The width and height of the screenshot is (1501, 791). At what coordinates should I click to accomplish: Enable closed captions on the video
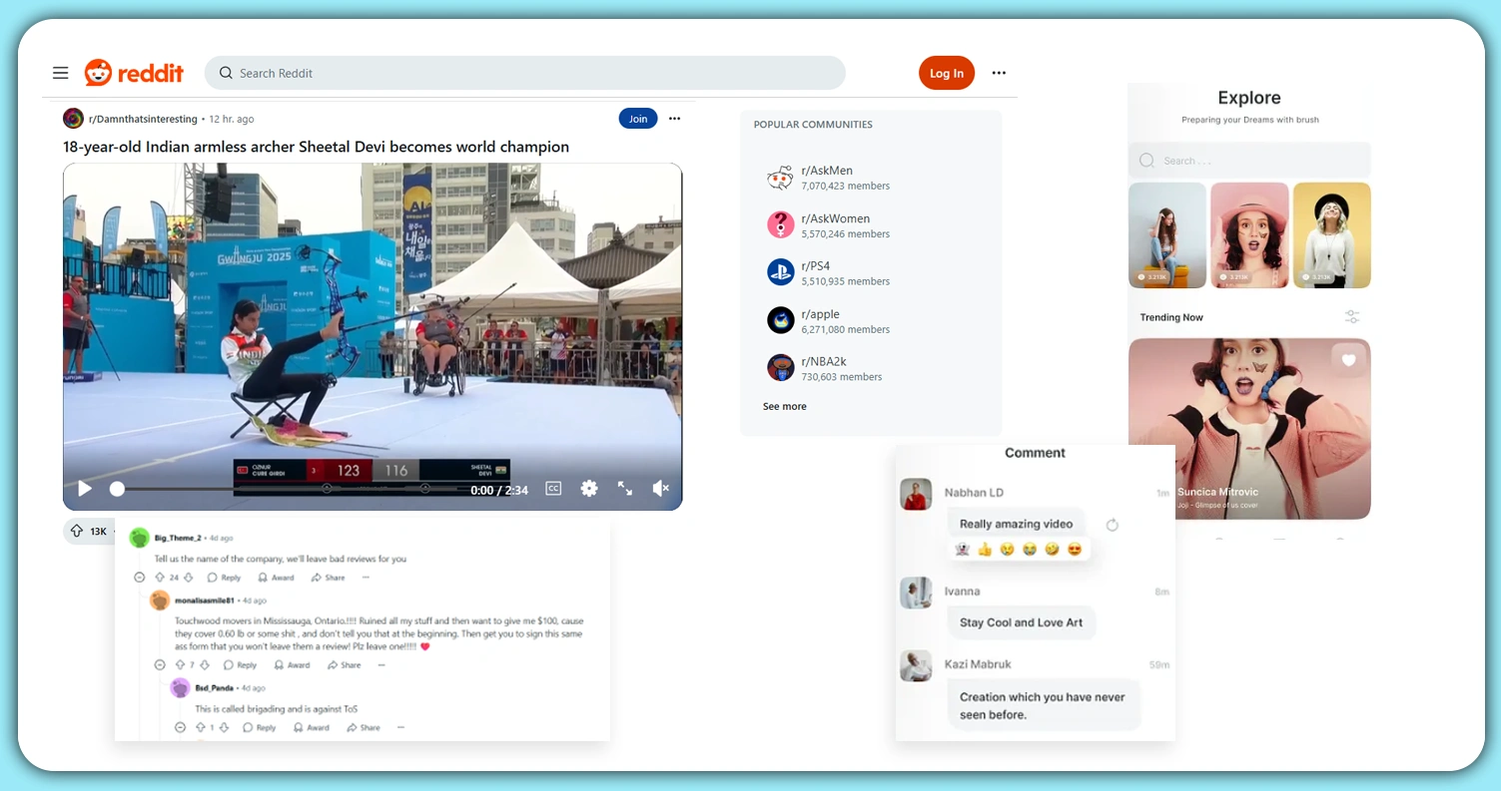click(x=553, y=489)
